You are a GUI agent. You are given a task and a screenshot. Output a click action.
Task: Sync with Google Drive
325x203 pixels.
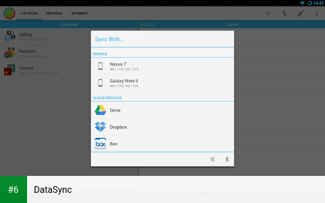(x=162, y=110)
